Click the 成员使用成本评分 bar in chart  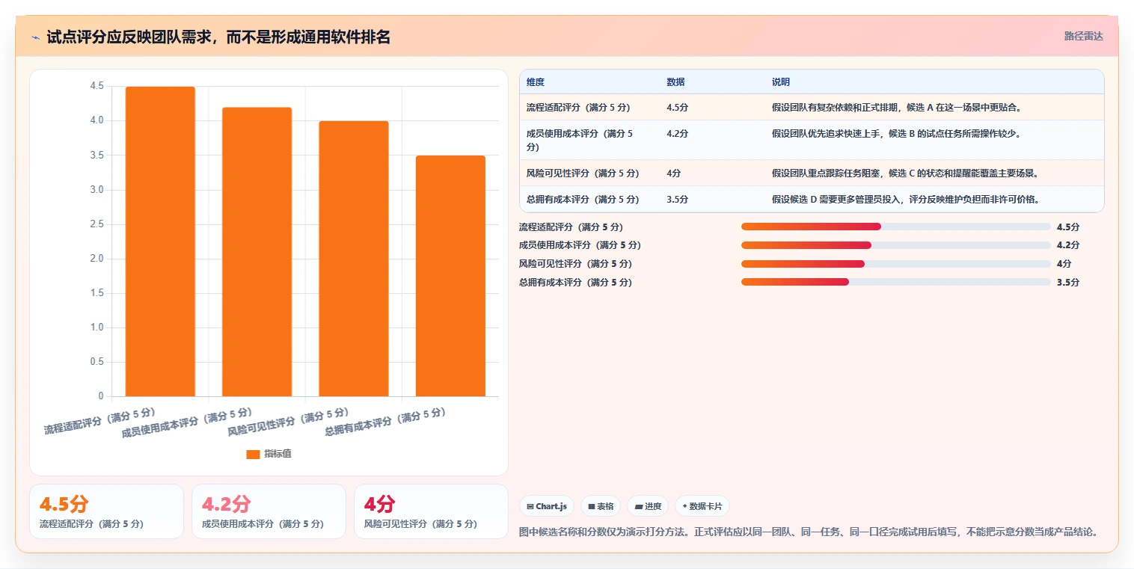click(x=257, y=252)
